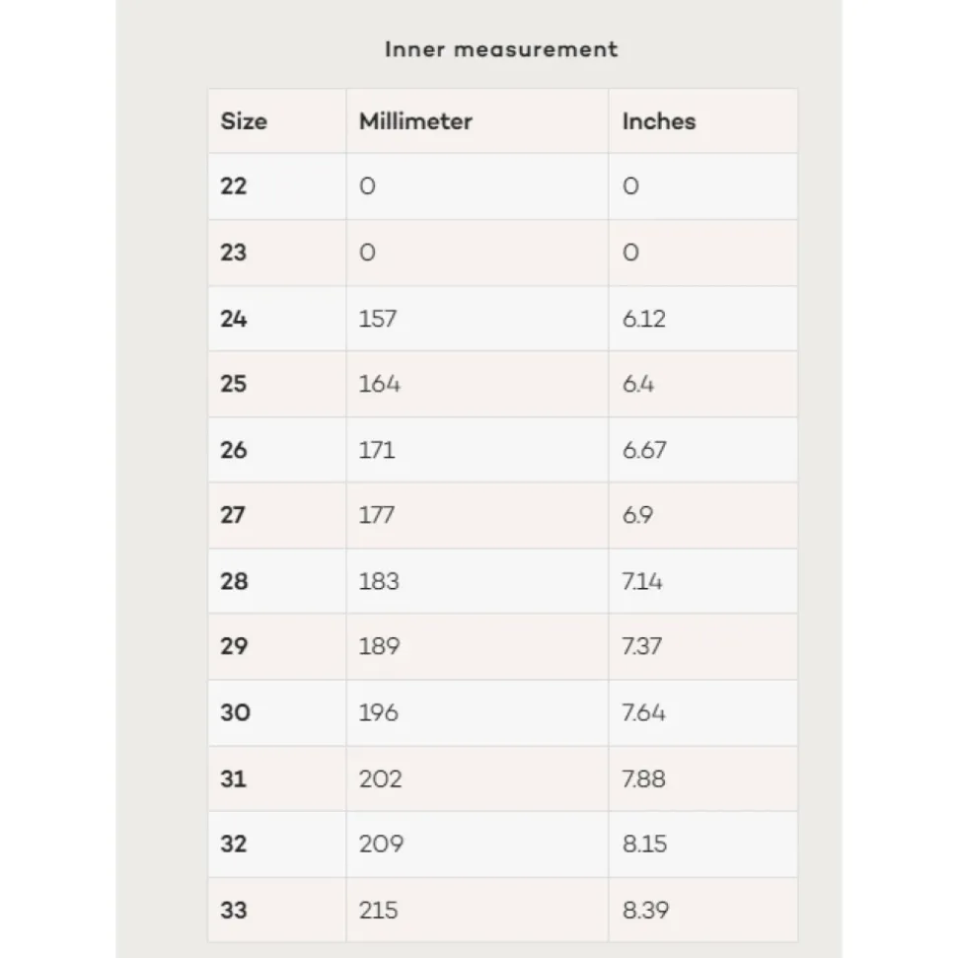Select the size 23 row label

[234, 253]
